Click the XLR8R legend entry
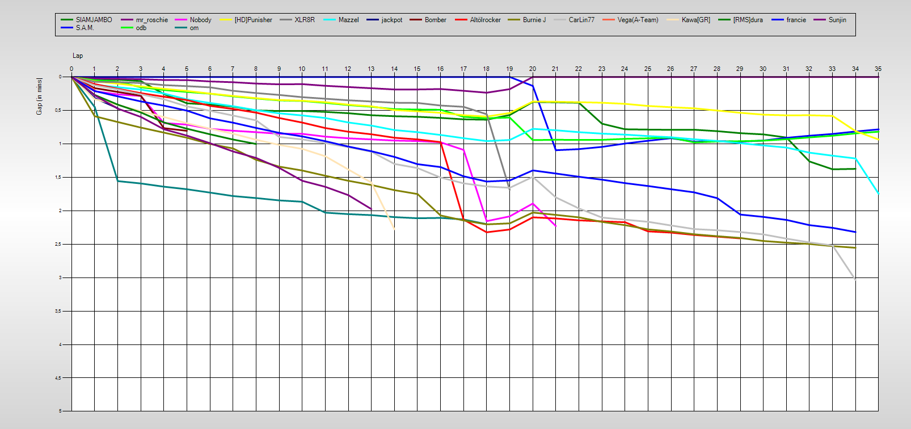Image resolution: width=911 pixels, height=429 pixels. (304, 20)
